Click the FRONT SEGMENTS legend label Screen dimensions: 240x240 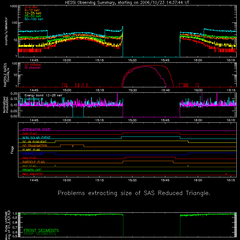point(41,230)
